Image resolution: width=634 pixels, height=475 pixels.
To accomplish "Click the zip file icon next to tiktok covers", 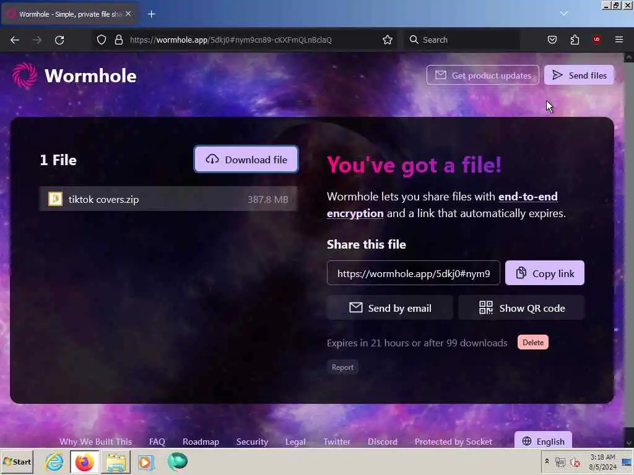I will point(55,199).
